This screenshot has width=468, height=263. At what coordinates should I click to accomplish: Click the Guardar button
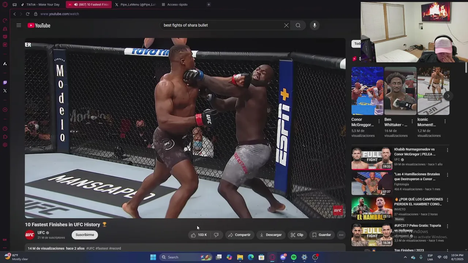[x=321, y=235]
